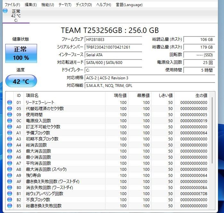Click status orb for ID A6 最小消去回数
224x213 pixels.
coord(10,157)
